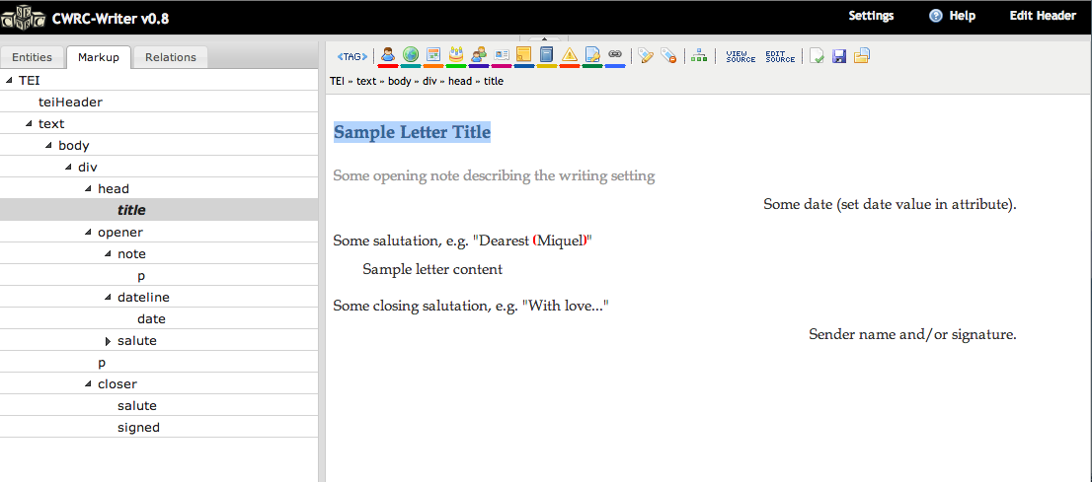Viewport: 1092px width, 482px height.
Task: Collapse the closer node arrow
Action: click(89, 384)
